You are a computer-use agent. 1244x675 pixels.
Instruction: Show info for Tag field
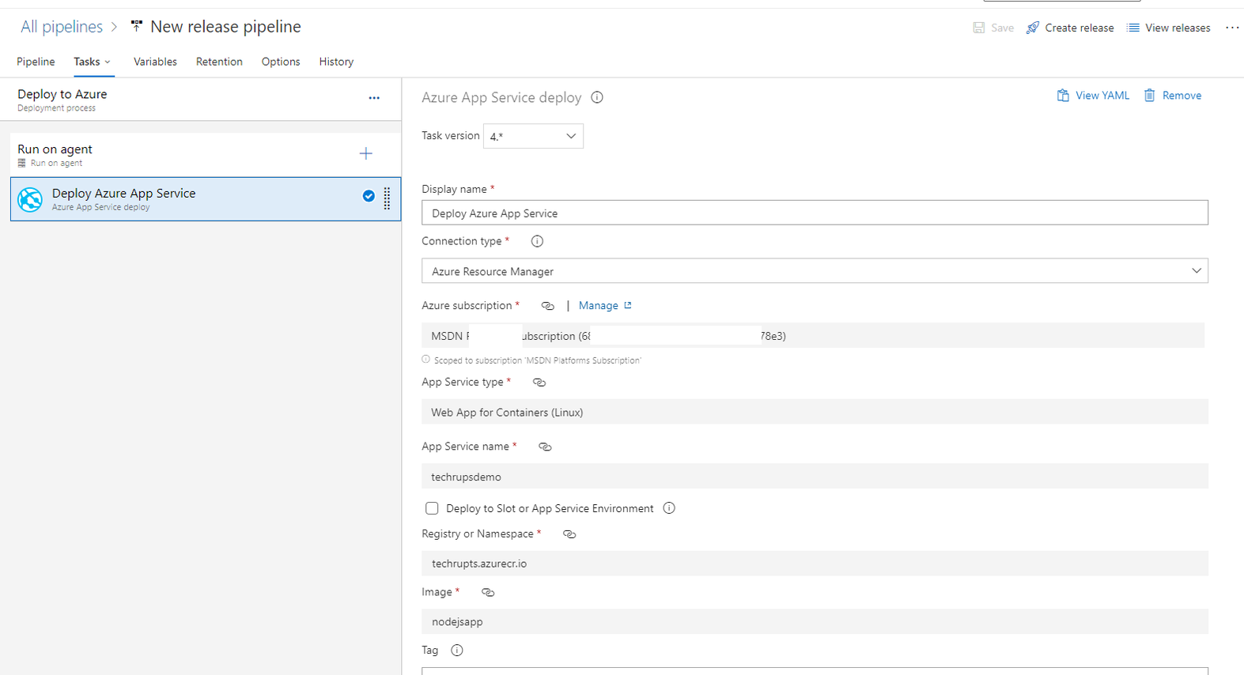[456, 650]
